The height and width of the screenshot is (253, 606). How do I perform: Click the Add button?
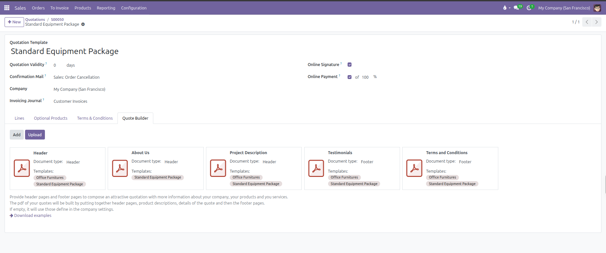point(17,135)
